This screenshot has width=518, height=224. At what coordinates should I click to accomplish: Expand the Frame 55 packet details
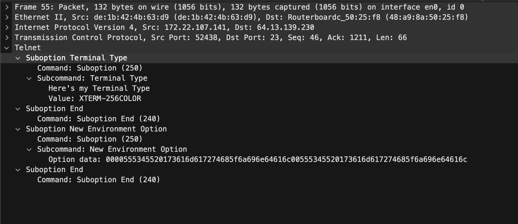tap(7, 7)
